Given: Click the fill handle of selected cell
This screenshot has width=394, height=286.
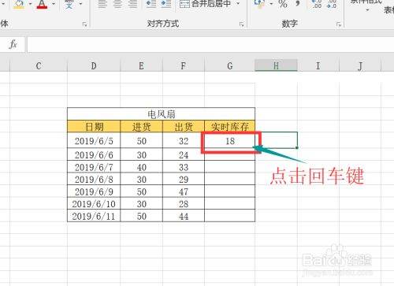Looking at the screenshot, I should pos(297,148).
